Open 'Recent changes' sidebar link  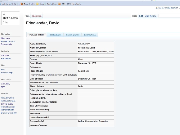pyautogui.click(x=8, y=41)
